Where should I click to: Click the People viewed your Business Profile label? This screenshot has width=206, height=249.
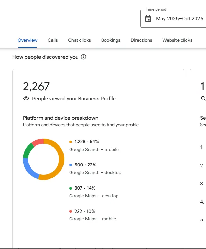74,99
